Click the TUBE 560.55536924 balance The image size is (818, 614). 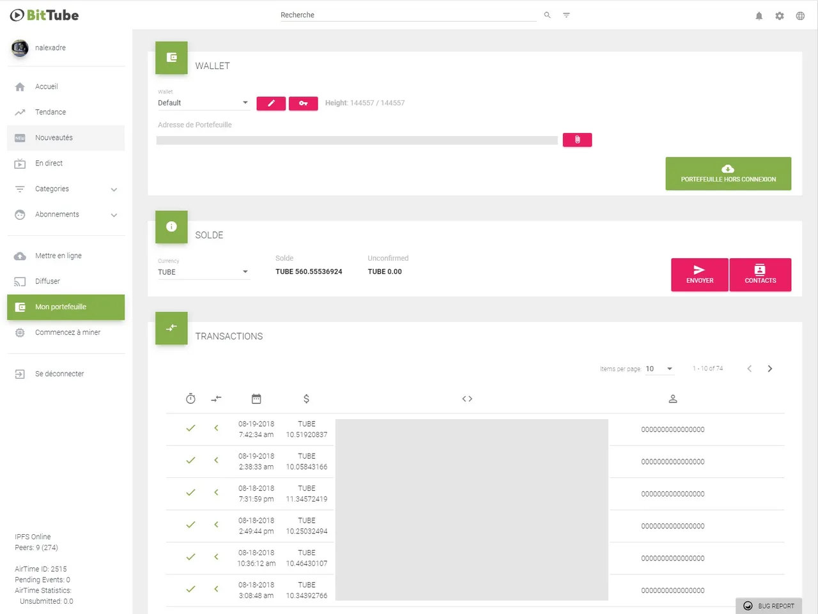pyautogui.click(x=309, y=272)
